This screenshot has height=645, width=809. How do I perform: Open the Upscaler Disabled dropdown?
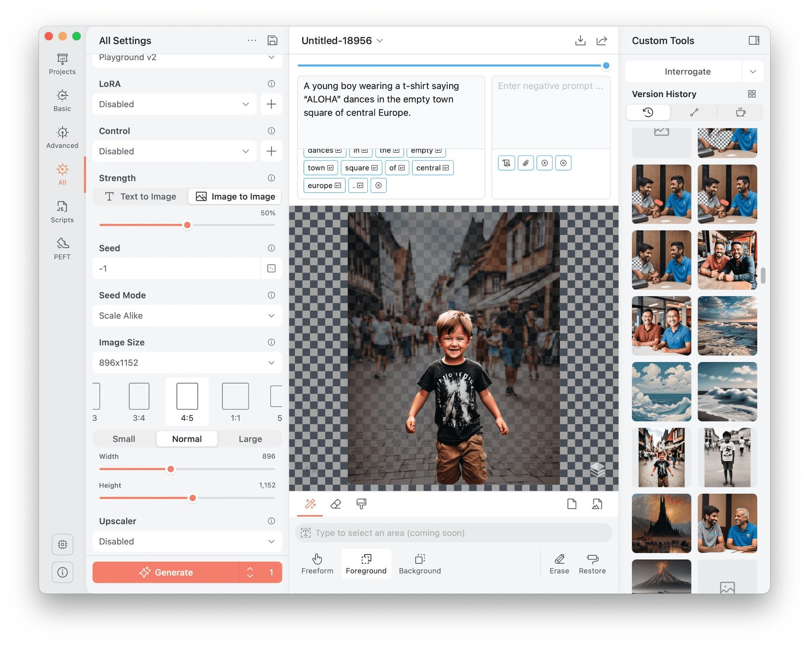click(x=187, y=541)
